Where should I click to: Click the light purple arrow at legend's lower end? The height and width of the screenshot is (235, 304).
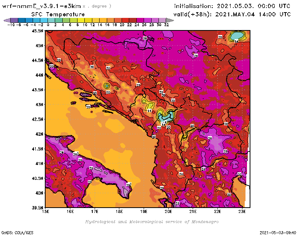pos(7,20)
